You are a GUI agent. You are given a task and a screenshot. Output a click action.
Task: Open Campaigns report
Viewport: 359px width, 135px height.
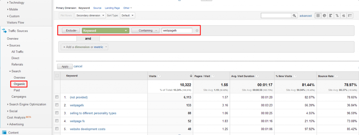point(19,97)
